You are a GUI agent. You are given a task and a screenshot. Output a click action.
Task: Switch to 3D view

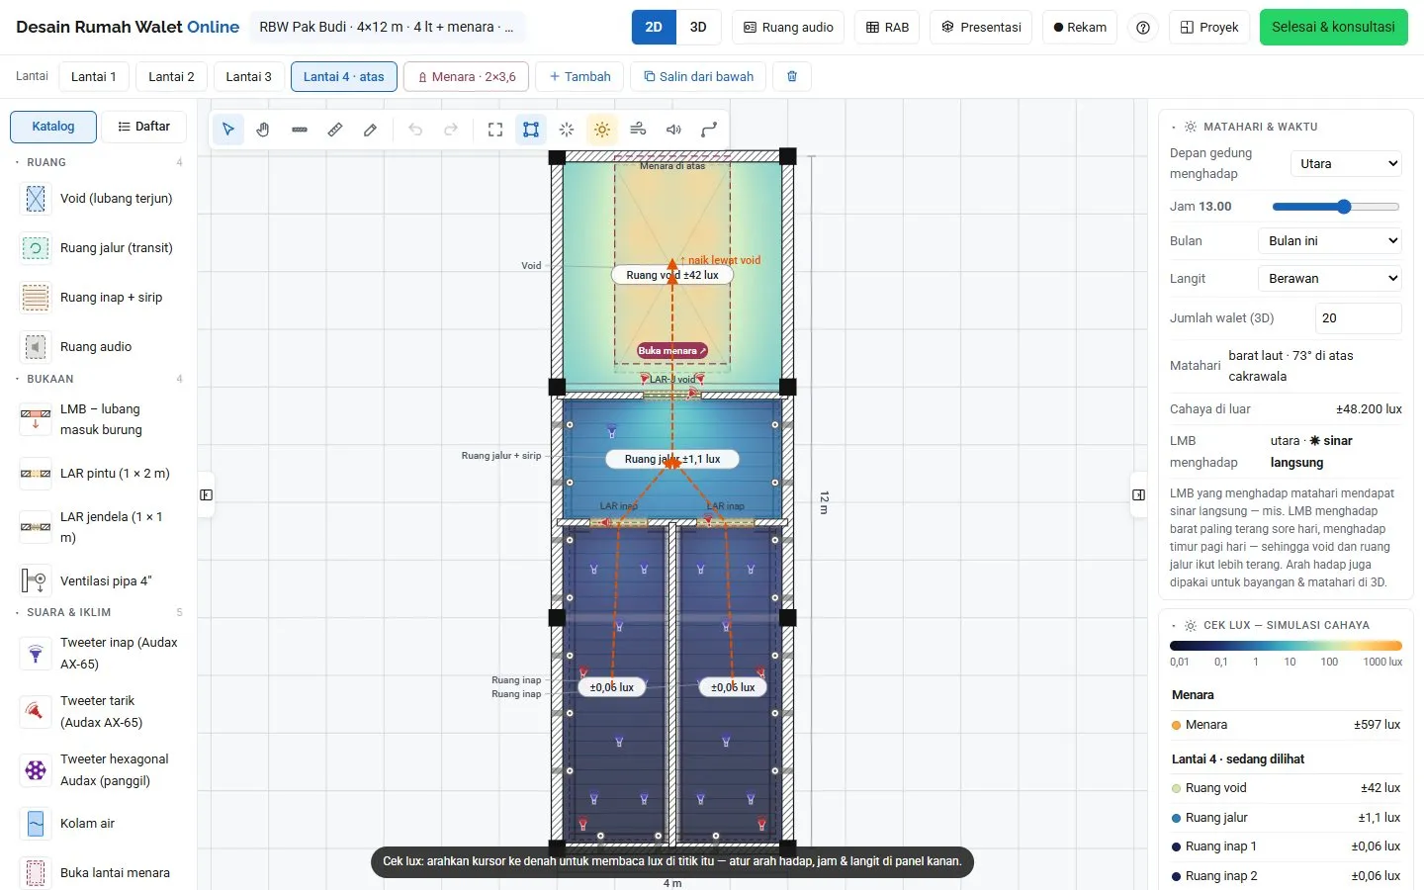pyautogui.click(x=698, y=28)
